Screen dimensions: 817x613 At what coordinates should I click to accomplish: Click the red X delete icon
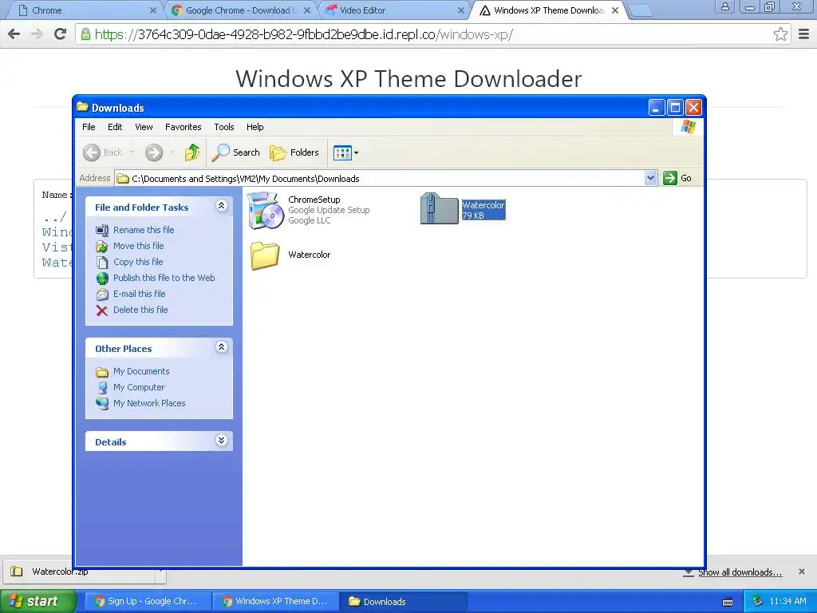coord(102,310)
